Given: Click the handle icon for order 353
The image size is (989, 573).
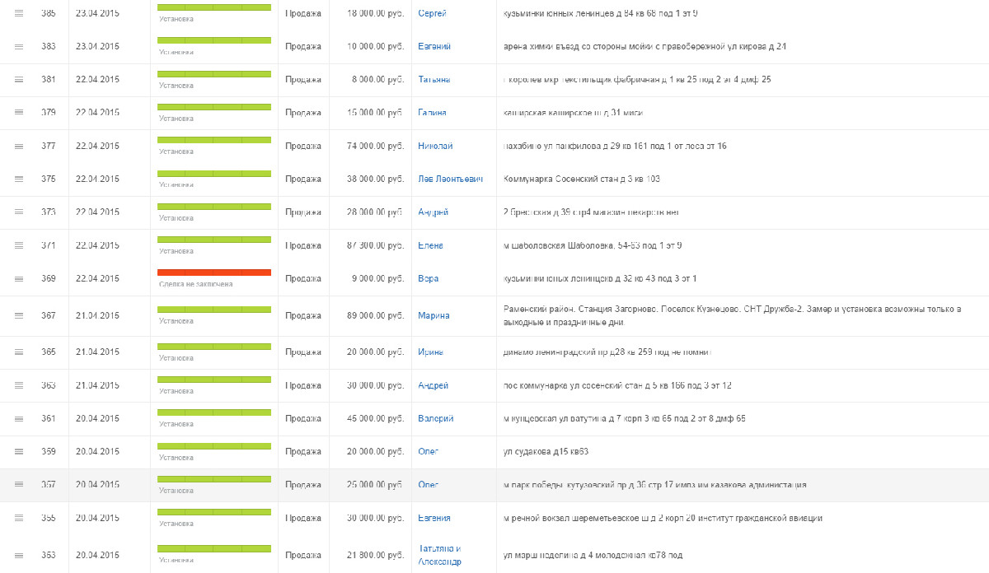Looking at the screenshot, I should tap(19, 555).
